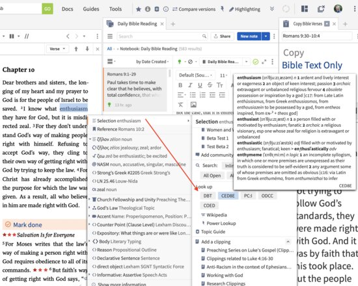This screenshot has height=286, width=358.
Task: Toggle underline formatting
Action: 200,85
